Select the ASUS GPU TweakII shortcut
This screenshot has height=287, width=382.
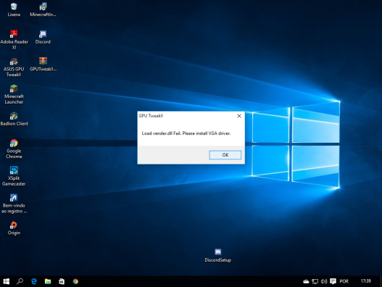coord(14,67)
